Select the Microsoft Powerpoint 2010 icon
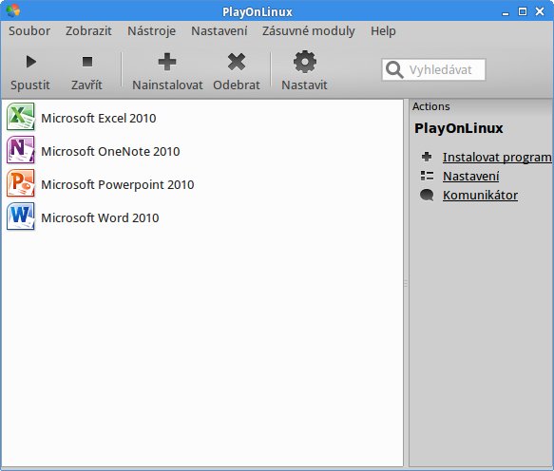 tap(21, 183)
